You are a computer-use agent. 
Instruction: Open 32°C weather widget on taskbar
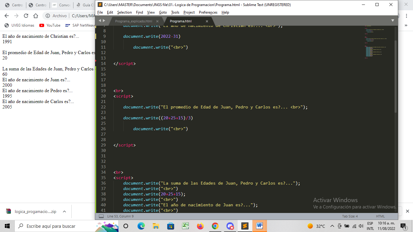pyautogui.click(x=316, y=226)
